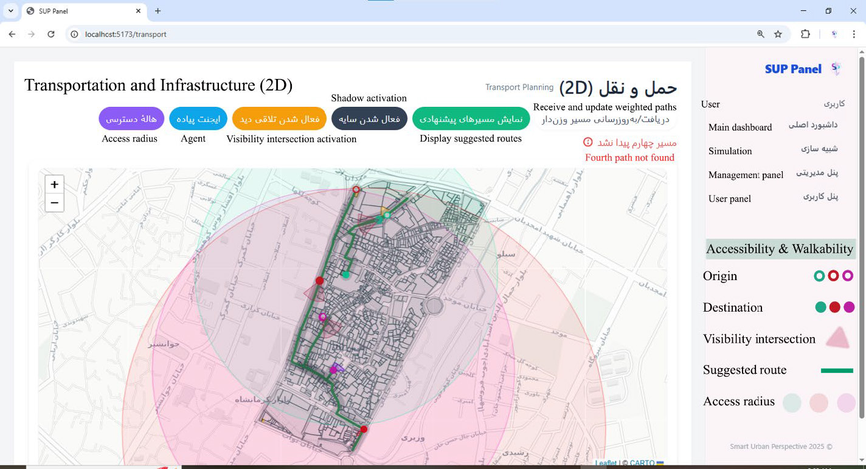Click the magenta destination legend dot
866x469 pixels.
(x=850, y=307)
